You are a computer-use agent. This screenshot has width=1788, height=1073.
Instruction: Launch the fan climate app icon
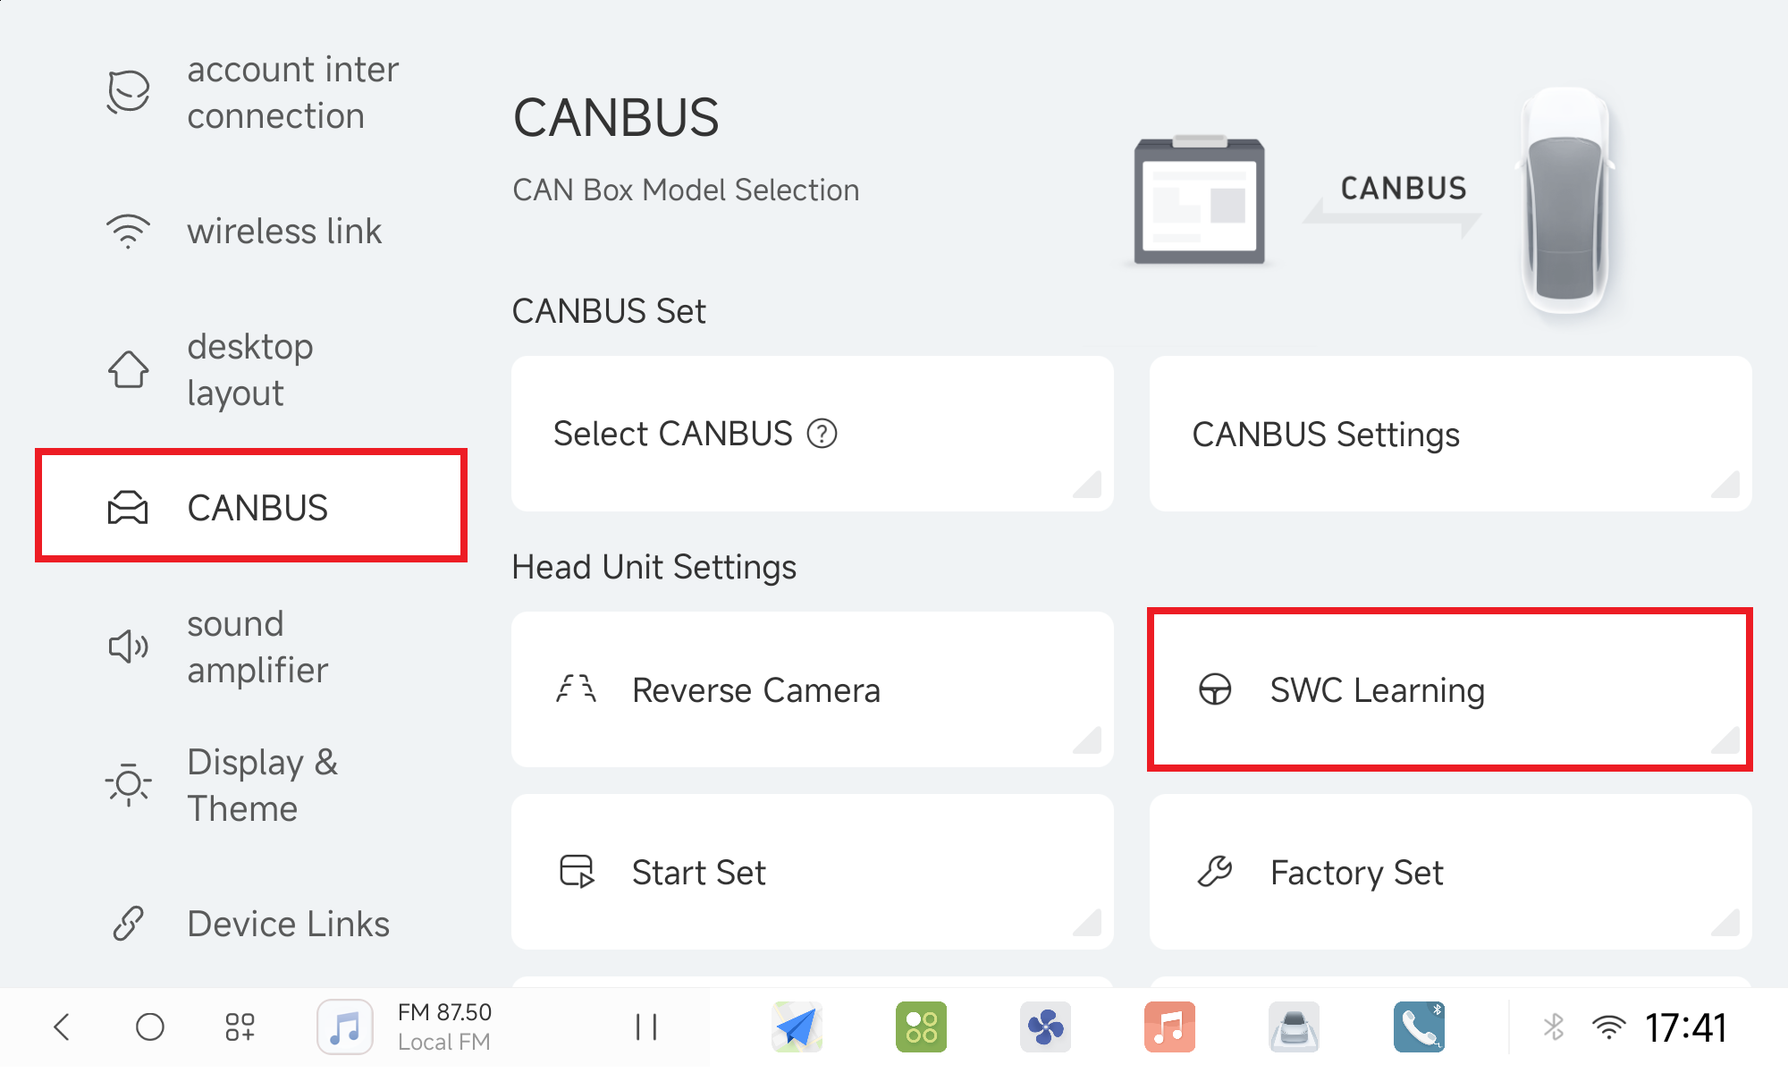(x=1045, y=1027)
